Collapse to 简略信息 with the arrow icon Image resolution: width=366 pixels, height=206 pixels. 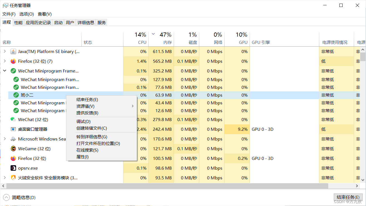(x=6, y=198)
